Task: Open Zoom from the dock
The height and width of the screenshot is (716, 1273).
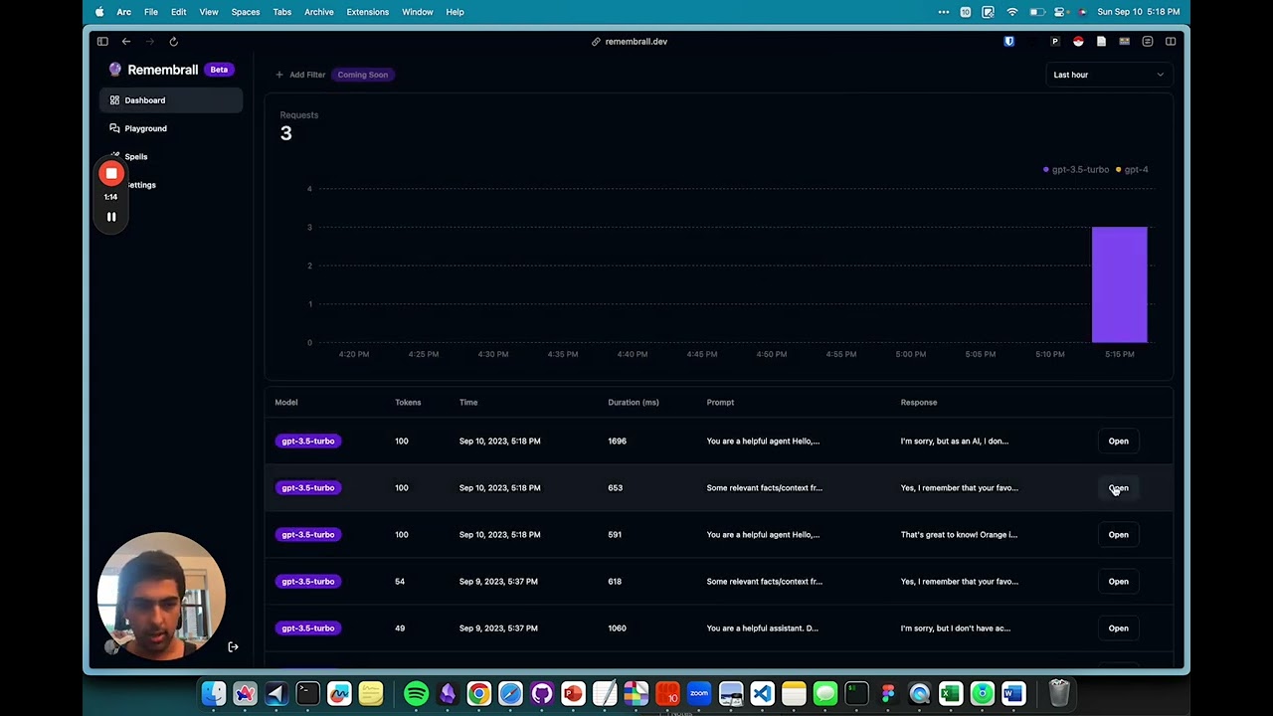Action: 699,693
